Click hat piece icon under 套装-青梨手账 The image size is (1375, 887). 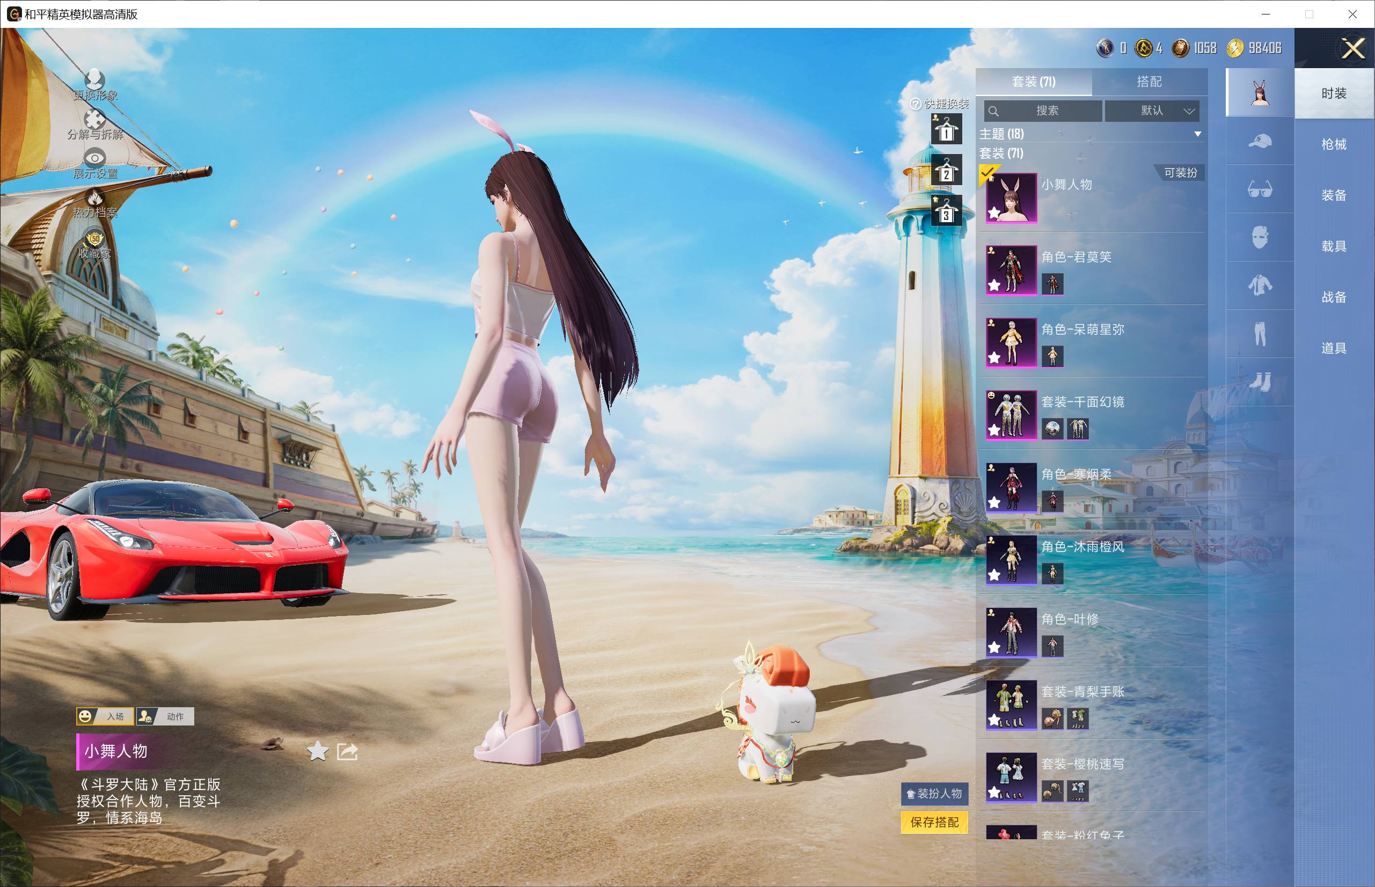coord(1053,719)
